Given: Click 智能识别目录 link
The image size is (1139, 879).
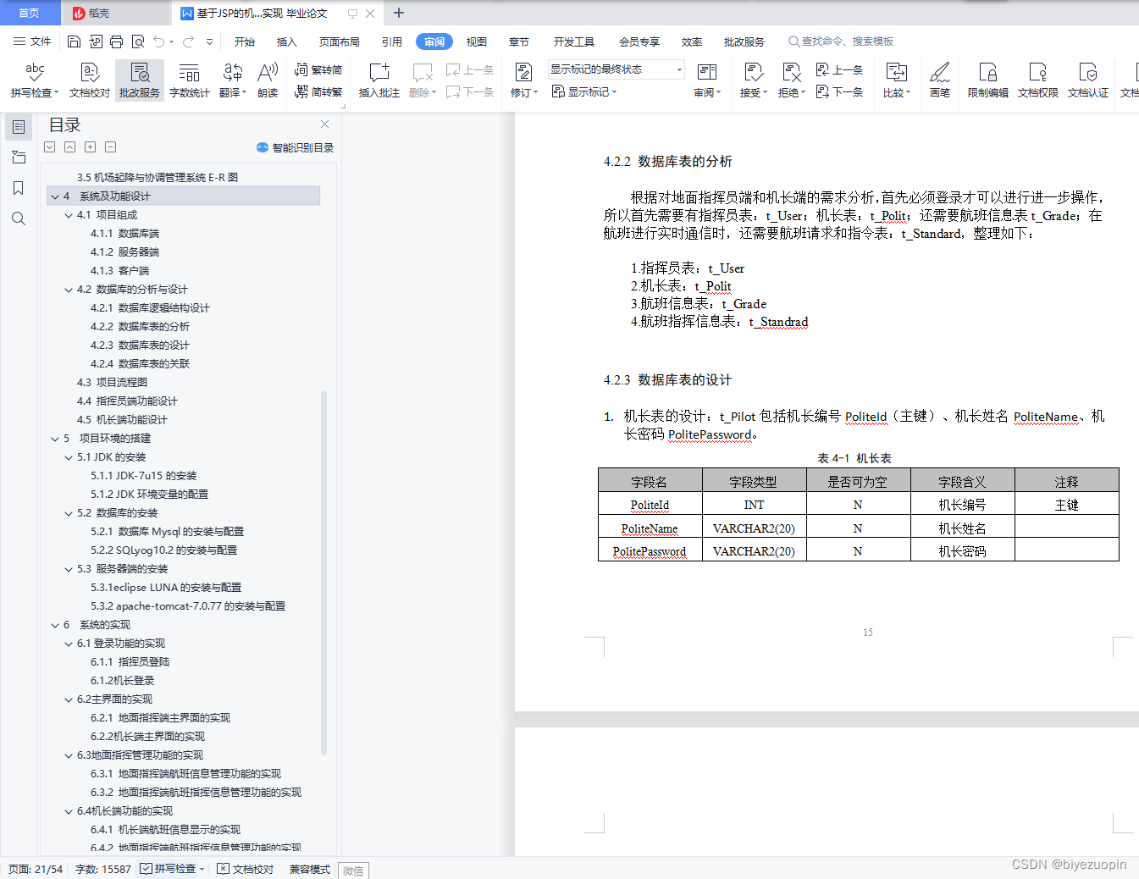Looking at the screenshot, I should tap(296, 147).
